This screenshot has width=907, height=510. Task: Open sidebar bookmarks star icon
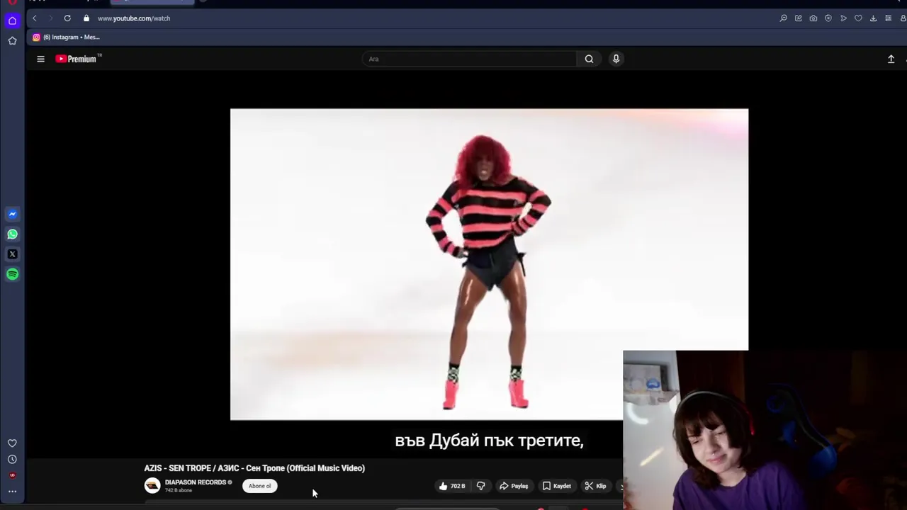click(12, 41)
